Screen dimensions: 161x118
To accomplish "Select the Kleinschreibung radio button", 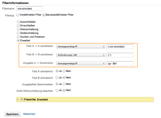I will click(18, 29).
